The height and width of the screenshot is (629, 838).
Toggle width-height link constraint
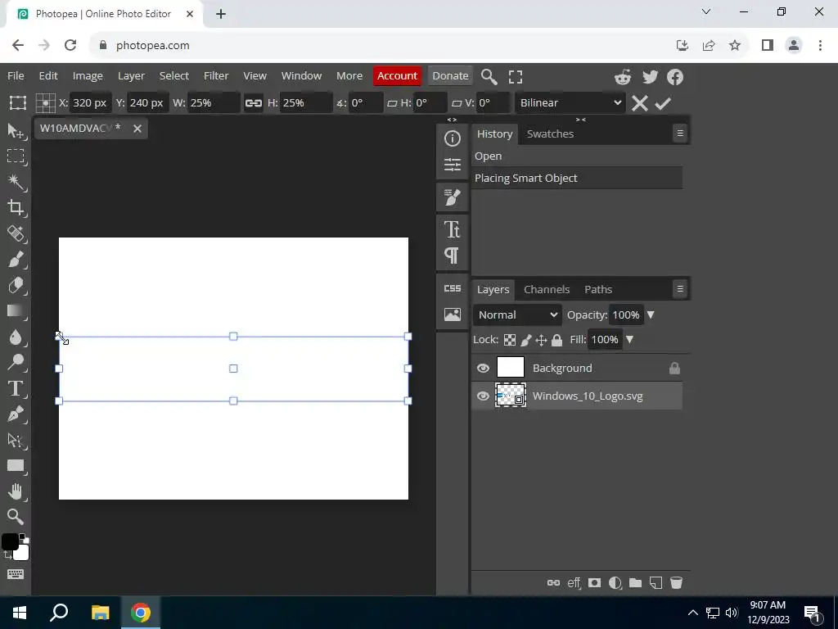[254, 102]
